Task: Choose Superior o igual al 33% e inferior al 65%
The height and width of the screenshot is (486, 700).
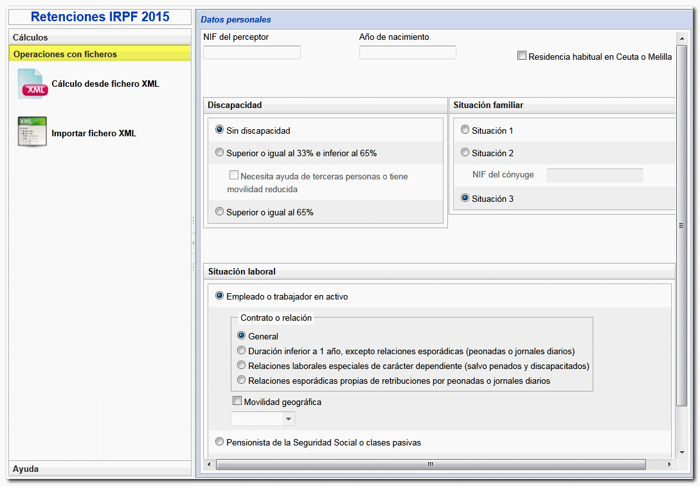Action: click(x=219, y=152)
